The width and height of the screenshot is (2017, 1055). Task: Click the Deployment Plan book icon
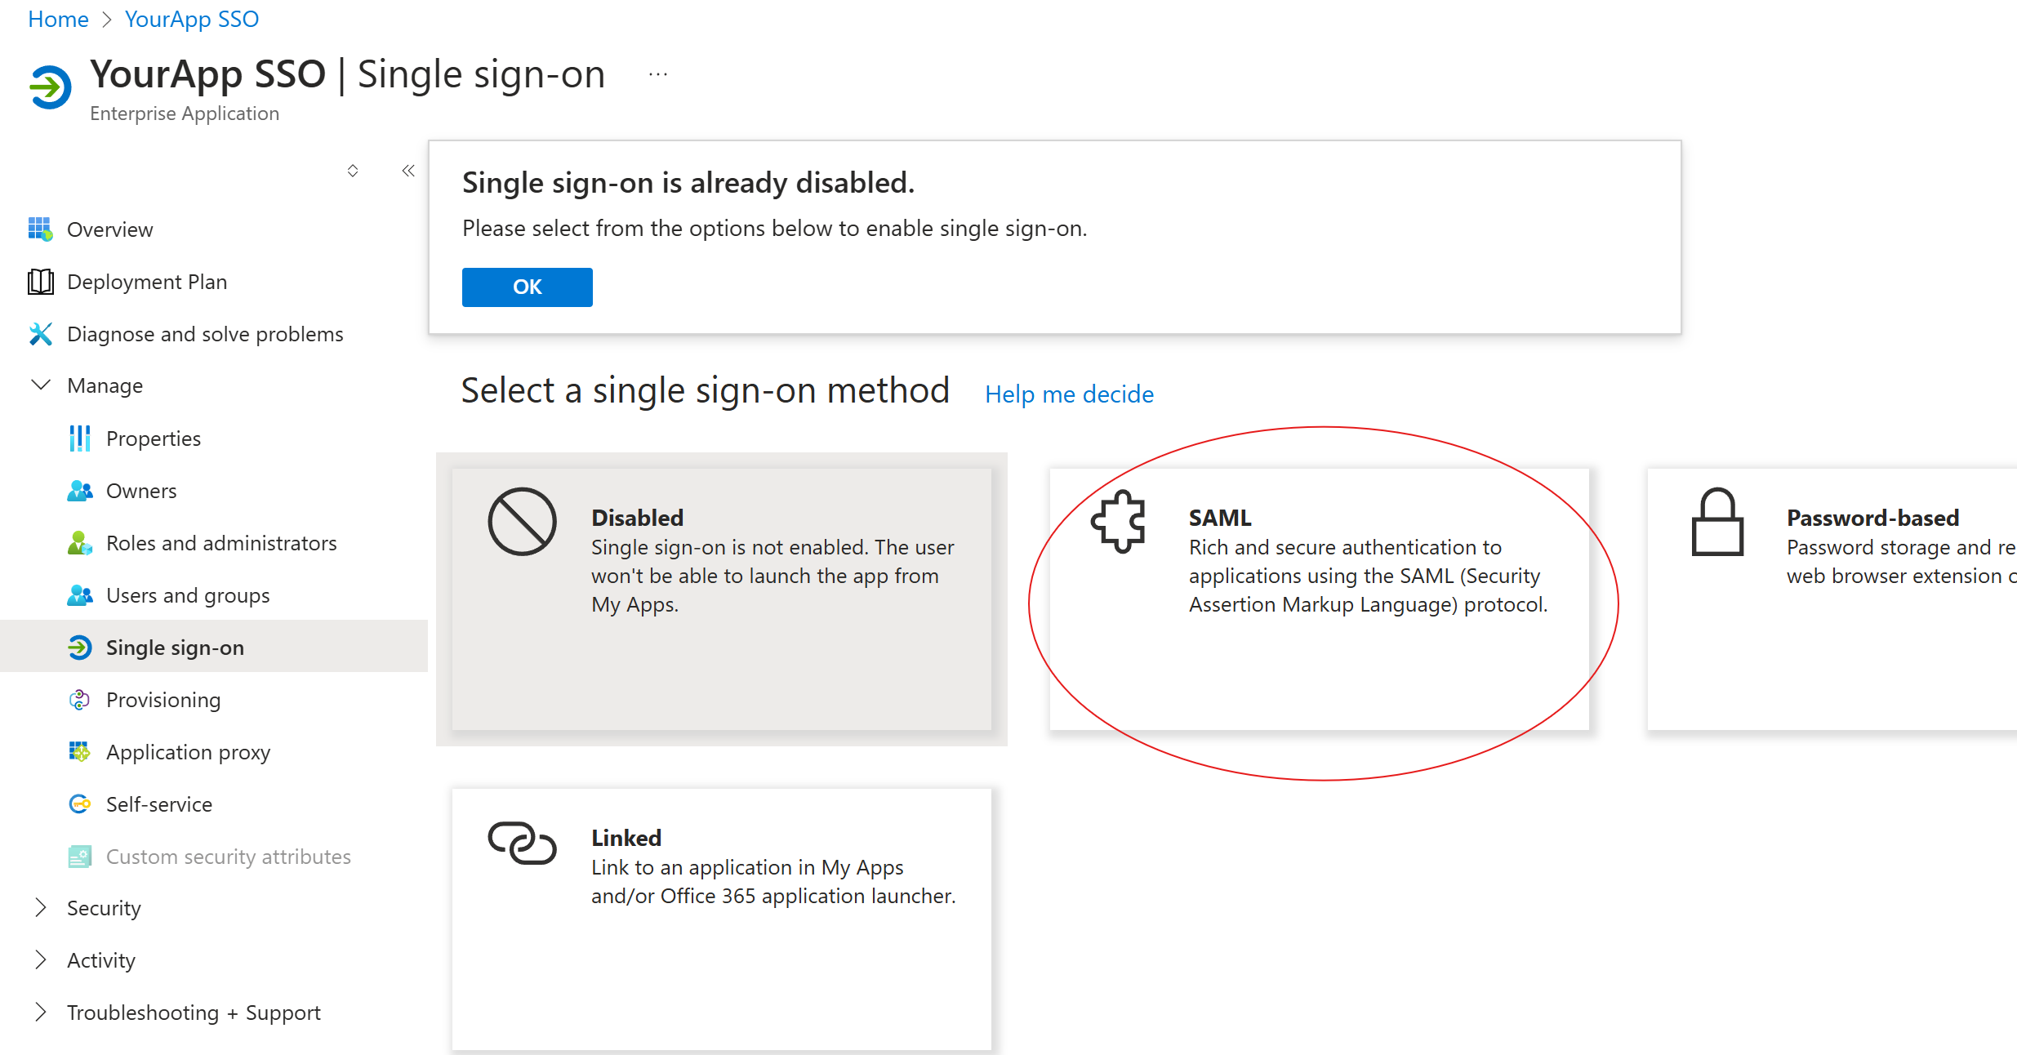tap(40, 282)
